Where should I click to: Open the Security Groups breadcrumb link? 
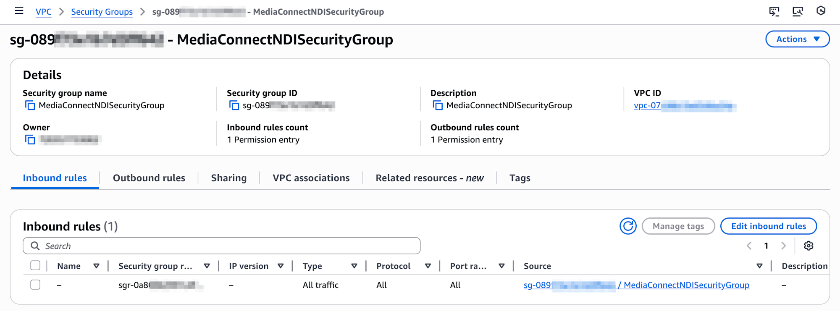click(x=102, y=12)
